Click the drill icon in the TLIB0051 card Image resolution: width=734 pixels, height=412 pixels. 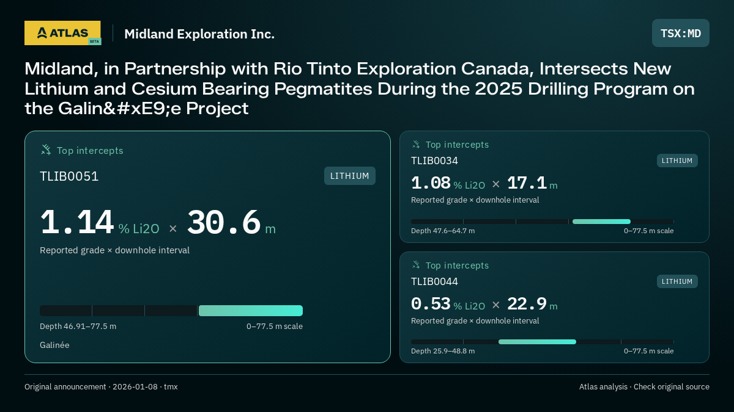(46, 150)
